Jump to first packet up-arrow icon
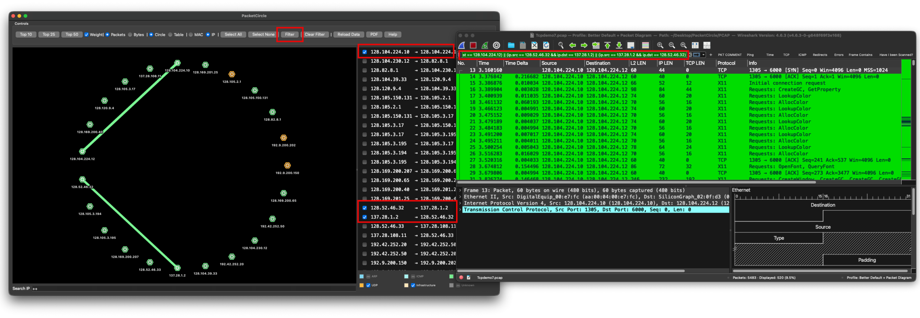 (607, 45)
